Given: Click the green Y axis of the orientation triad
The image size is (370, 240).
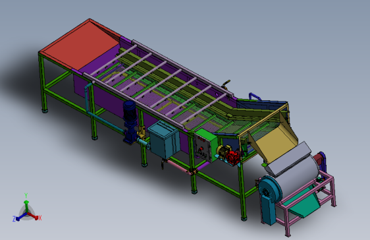Looking at the screenshot, I should (26, 203).
